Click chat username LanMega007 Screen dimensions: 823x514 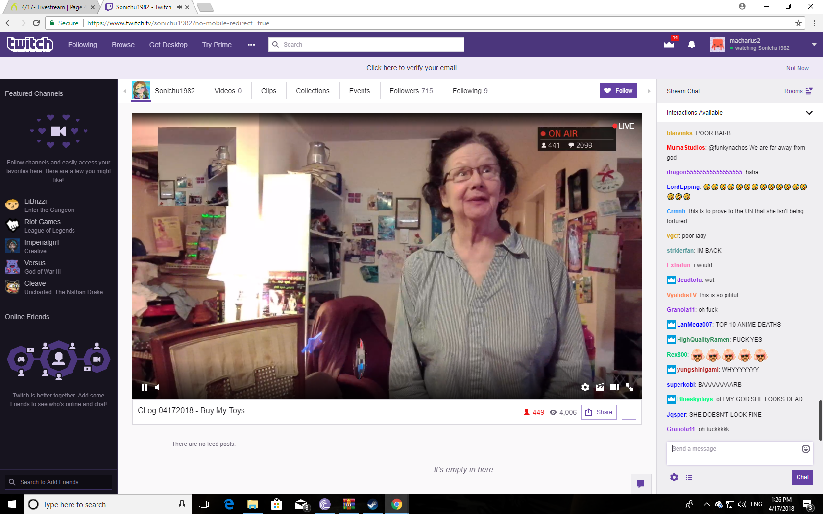point(694,325)
